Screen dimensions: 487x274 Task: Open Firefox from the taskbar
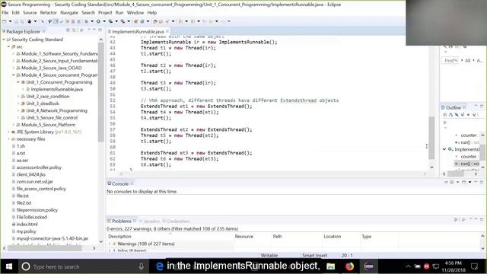[349, 266]
